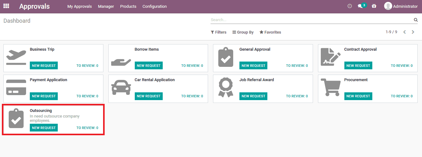Click the Payment Application credit card icon
The image size is (422, 157).
coord(16,88)
